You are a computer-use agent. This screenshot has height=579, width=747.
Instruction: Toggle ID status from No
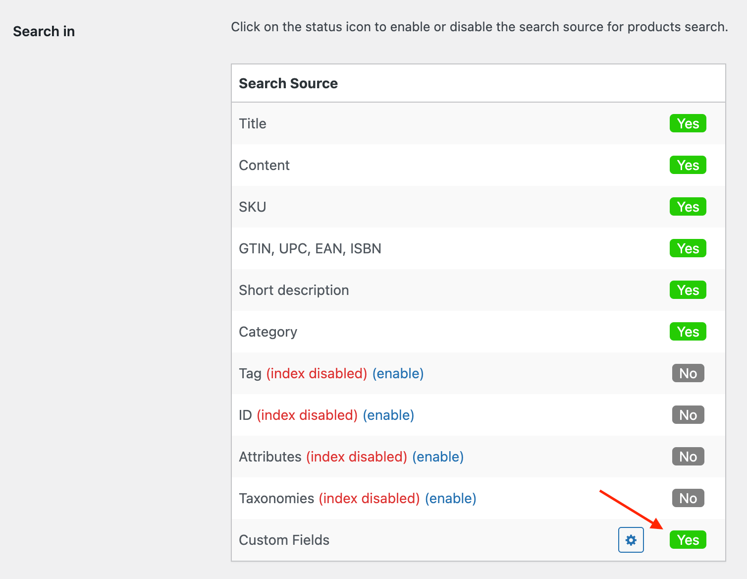pos(688,415)
